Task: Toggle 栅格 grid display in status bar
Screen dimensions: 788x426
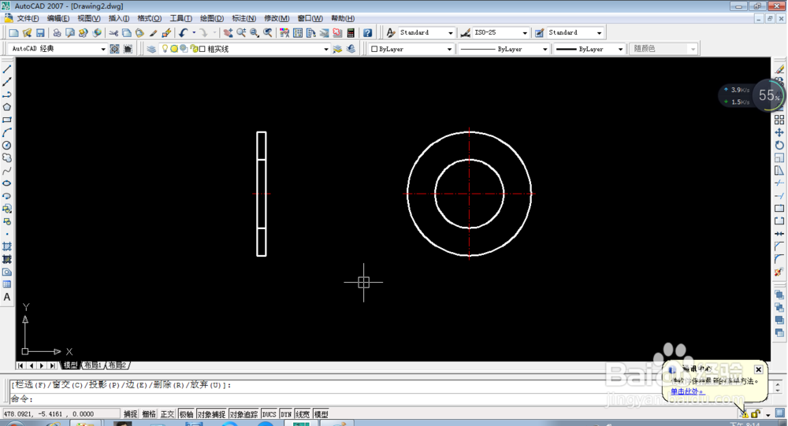Action: click(149, 414)
